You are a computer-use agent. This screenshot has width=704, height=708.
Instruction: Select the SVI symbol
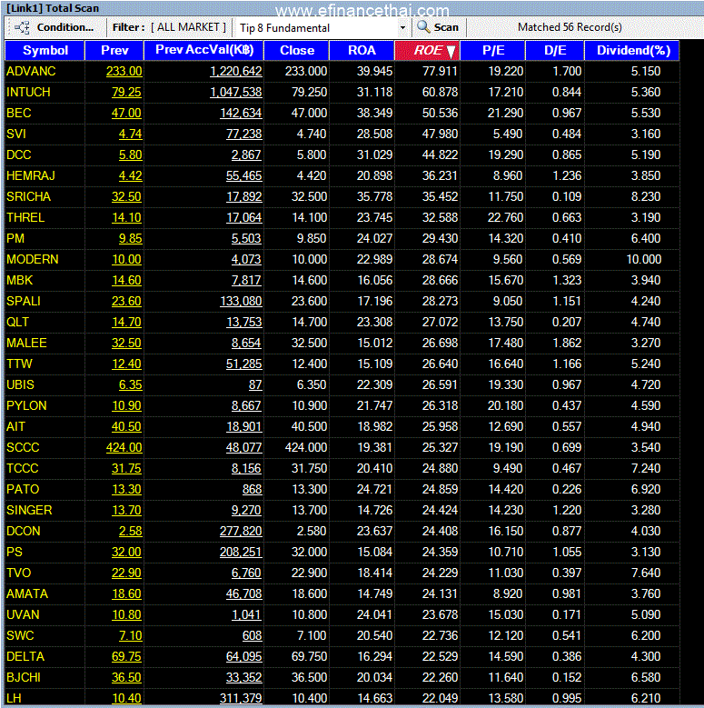(x=16, y=135)
